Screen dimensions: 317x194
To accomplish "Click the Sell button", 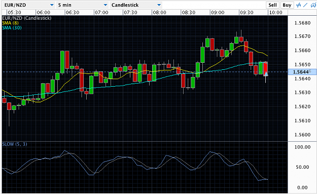I will [x=272, y=5].
